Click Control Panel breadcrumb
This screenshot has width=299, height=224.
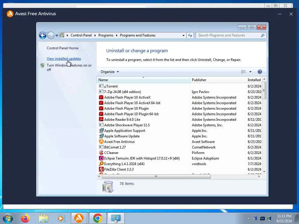tap(81, 35)
